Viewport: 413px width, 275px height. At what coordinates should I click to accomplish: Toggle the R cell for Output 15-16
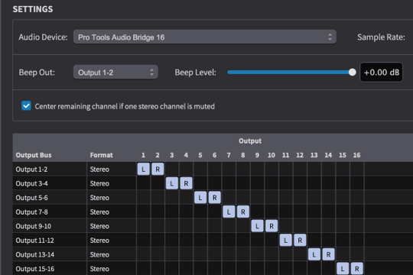[356, 268]
